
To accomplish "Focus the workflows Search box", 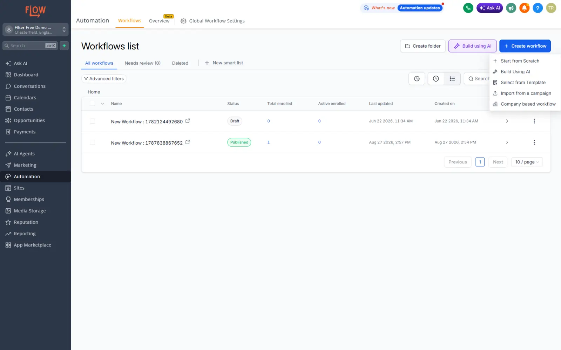I will point(477,79).
